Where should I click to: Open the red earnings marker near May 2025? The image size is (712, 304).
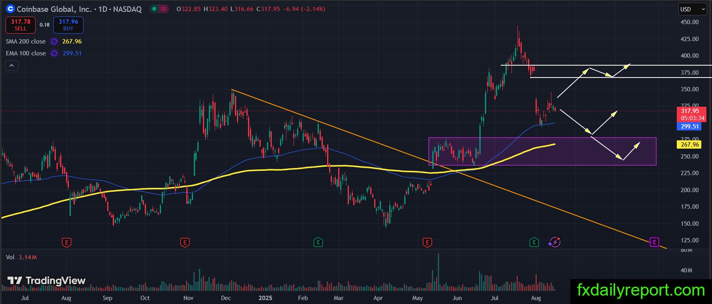[x=427, y=242]
